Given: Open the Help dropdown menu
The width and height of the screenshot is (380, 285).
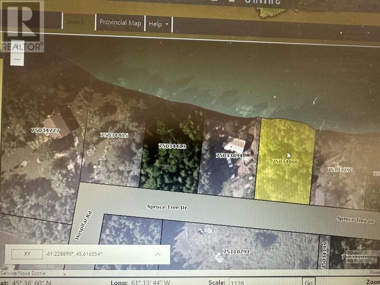Looking at the screenshot, I should click(x=158, y=24).
